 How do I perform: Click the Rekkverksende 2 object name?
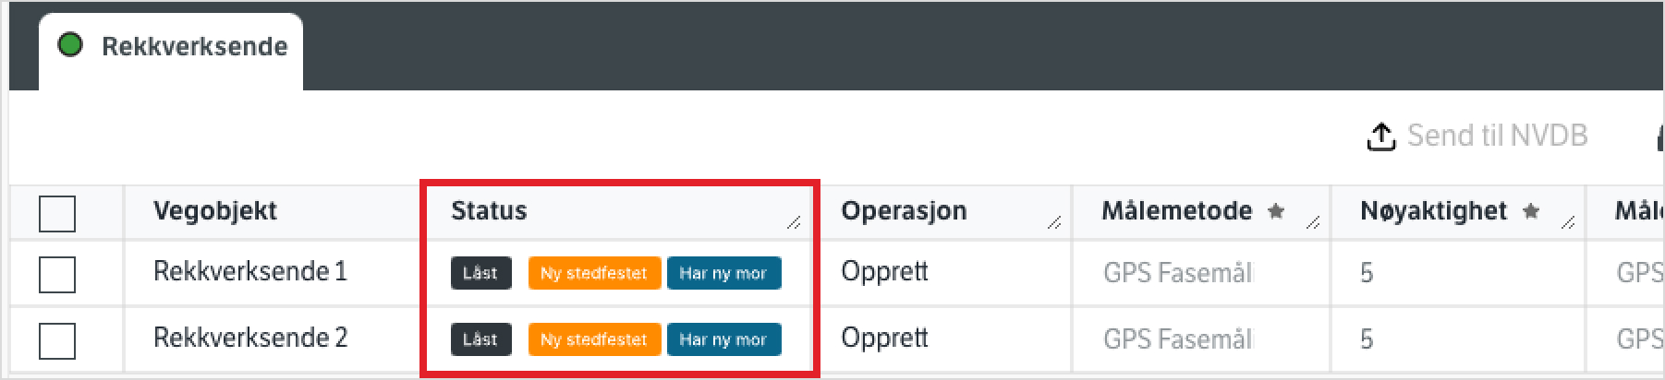[250, 338]
